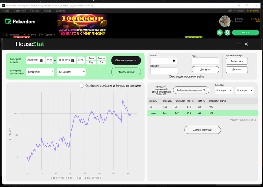Open the Помощь menu
This screenshot has height=187, width=263.
pos(35,11)
